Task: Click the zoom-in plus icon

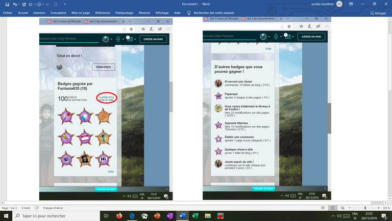Action: pos(378,208)
